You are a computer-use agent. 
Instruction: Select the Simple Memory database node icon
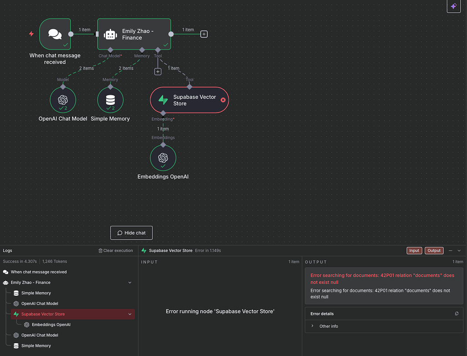[110, 100]
